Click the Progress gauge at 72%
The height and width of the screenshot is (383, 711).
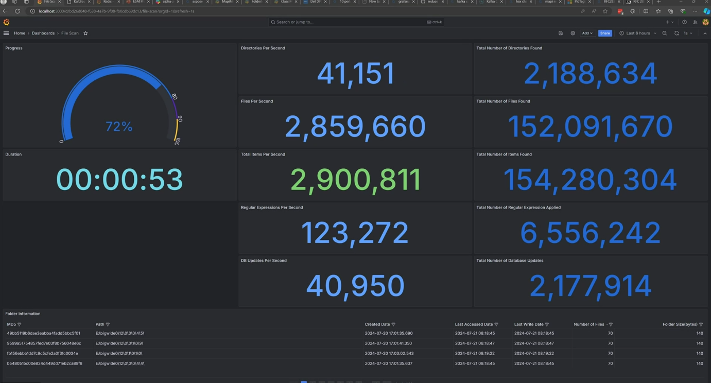[119, 105]
